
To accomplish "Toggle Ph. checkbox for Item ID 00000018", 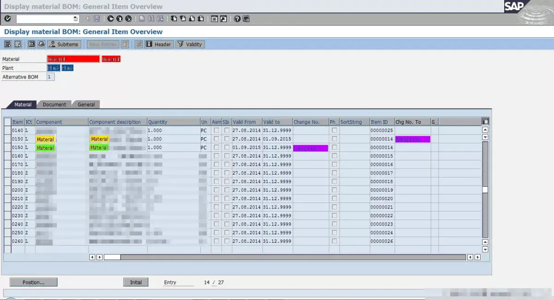I will click(x=334, y=182).
